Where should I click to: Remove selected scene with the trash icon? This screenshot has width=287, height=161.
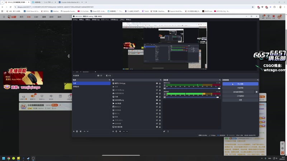(x=77, y=131)
